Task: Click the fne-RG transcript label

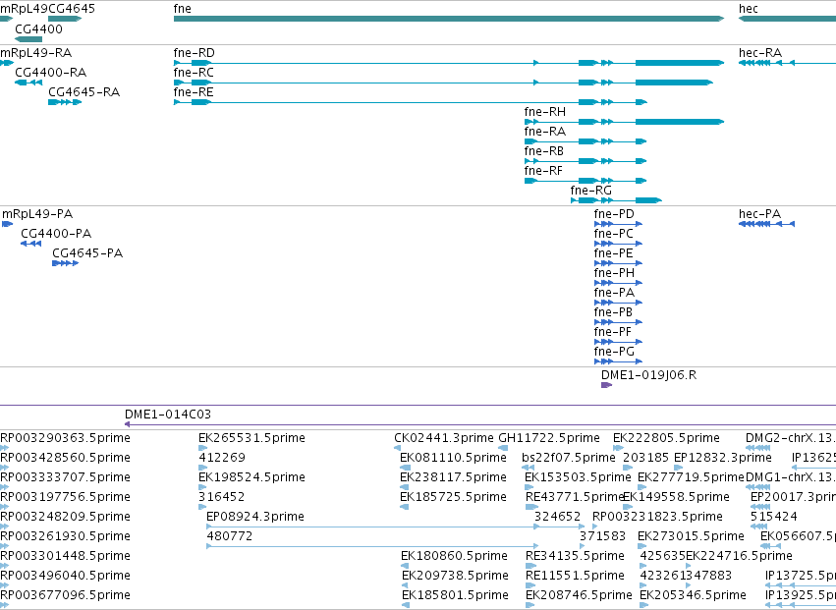Action: [591, 191]
